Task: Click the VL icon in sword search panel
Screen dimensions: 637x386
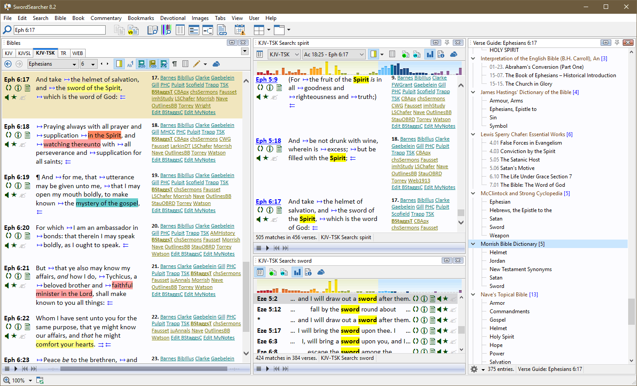Action: click(x=273, y=272)
